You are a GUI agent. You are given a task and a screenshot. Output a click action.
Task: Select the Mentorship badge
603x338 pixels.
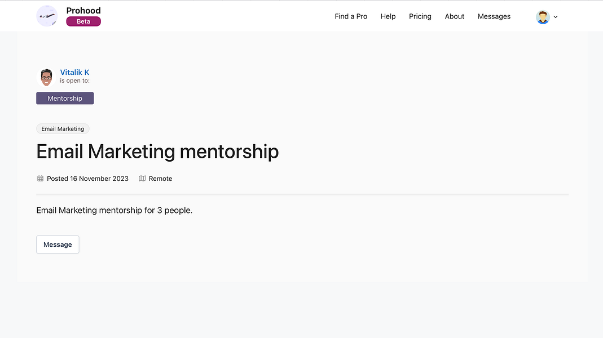65,99
